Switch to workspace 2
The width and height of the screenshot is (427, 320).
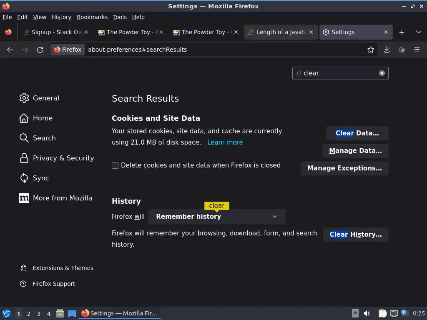click(29, 314)
